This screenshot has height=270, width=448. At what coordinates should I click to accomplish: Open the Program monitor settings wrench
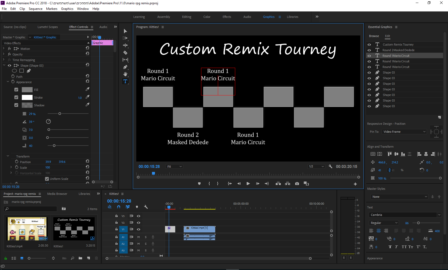330,166
